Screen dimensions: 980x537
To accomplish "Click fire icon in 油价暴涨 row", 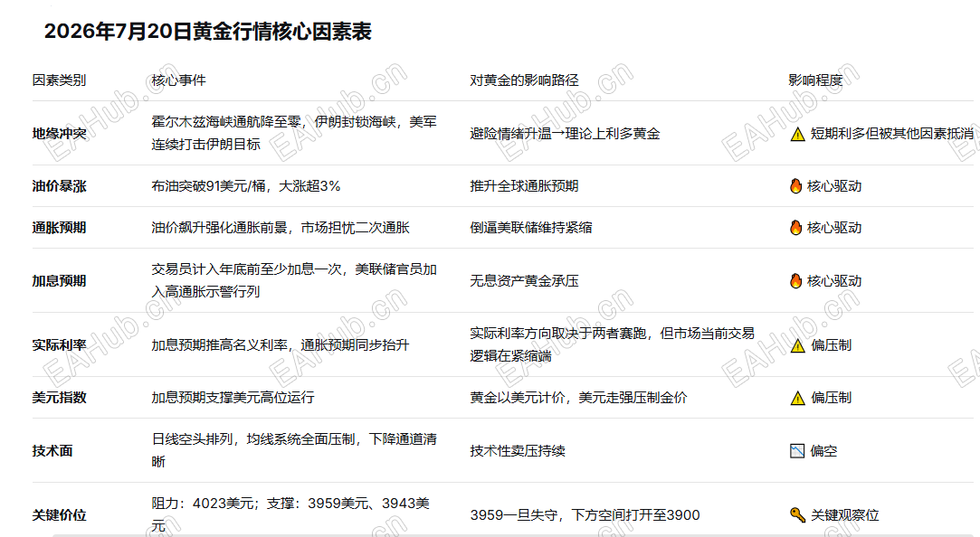I will 795,186.
